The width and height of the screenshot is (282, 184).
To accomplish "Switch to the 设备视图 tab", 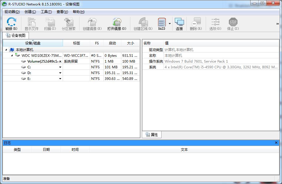I will 16,35.
